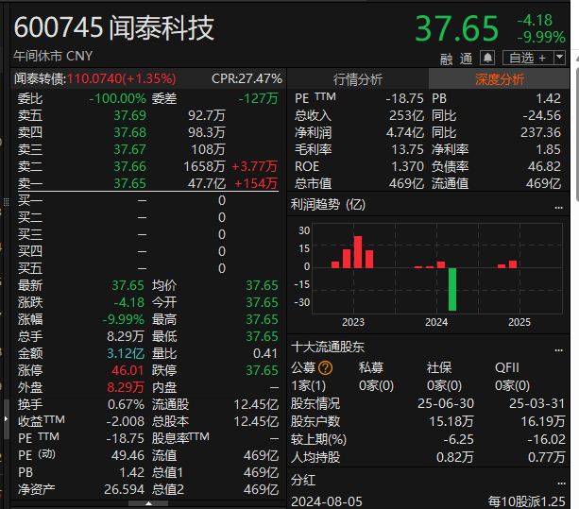Click the price alert bell icon
Screen dimensions: 579x509
tap(488, 58)
